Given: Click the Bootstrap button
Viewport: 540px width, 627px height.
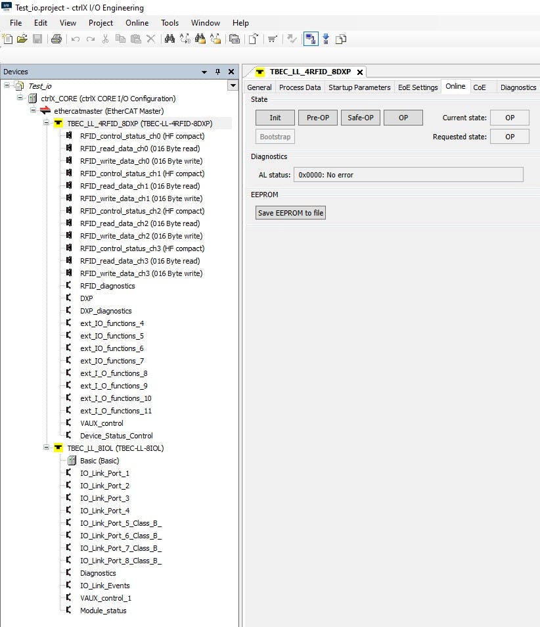Looking at the screenshot, I should pos(275,137).
